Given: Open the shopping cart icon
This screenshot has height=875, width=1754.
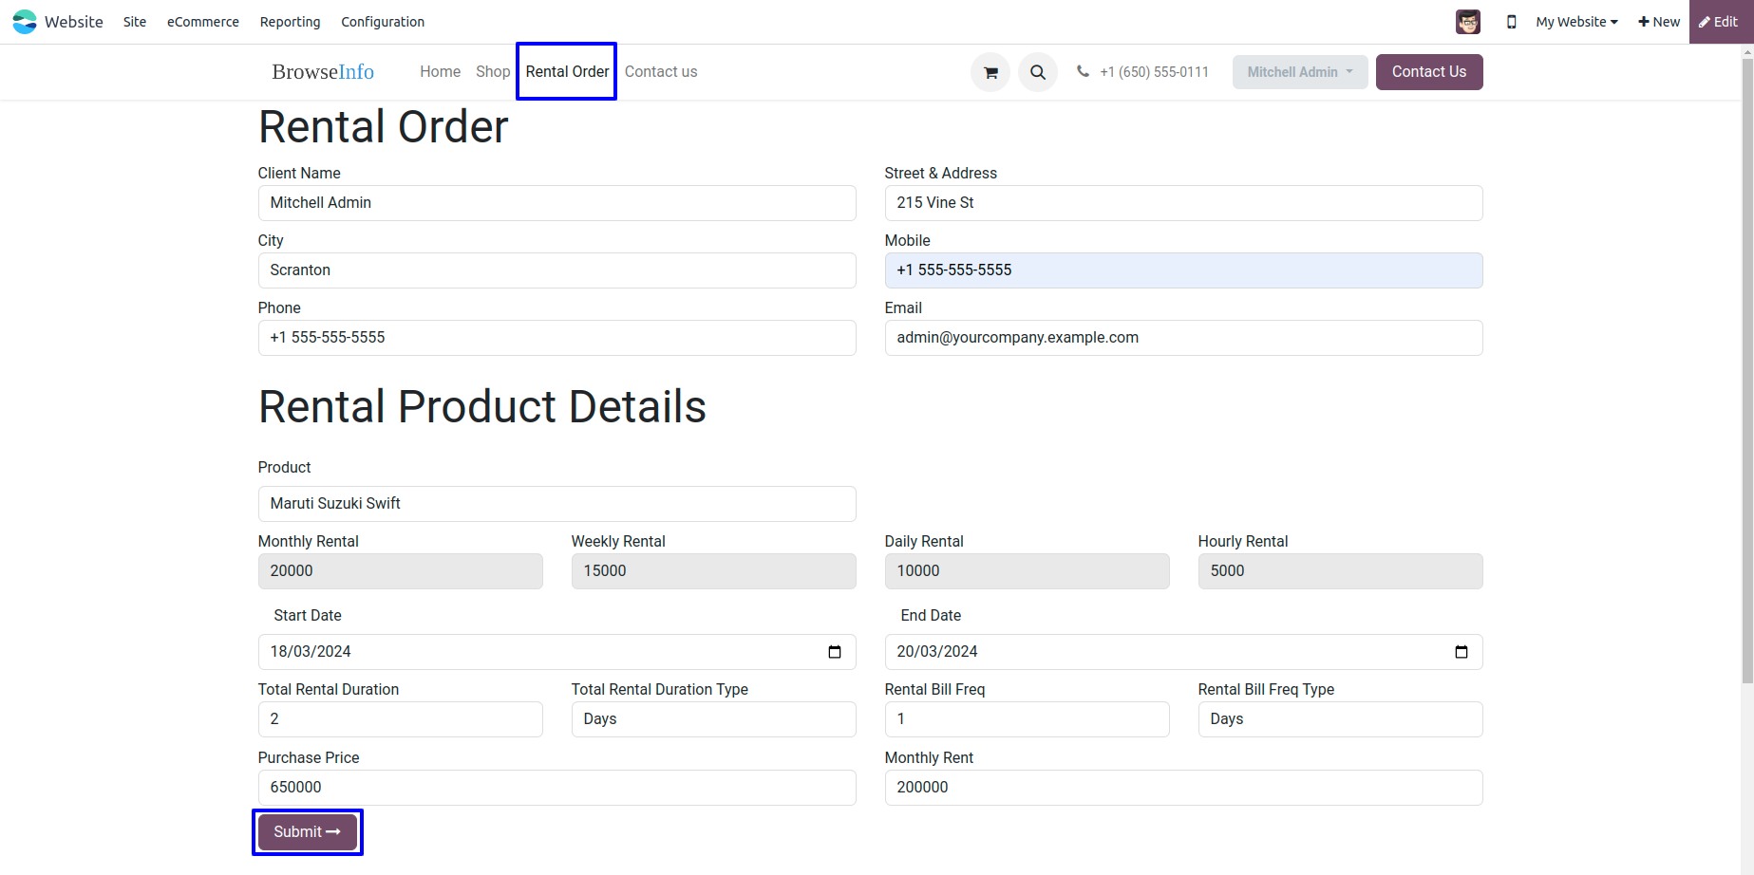Looking at the screenshot, I should [990, 72].
